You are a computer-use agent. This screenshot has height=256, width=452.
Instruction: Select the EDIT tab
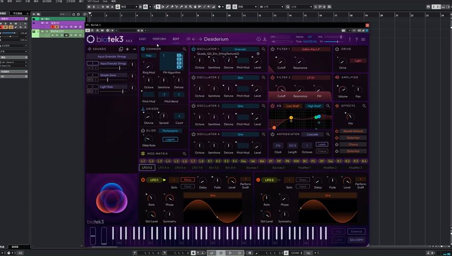176,39
